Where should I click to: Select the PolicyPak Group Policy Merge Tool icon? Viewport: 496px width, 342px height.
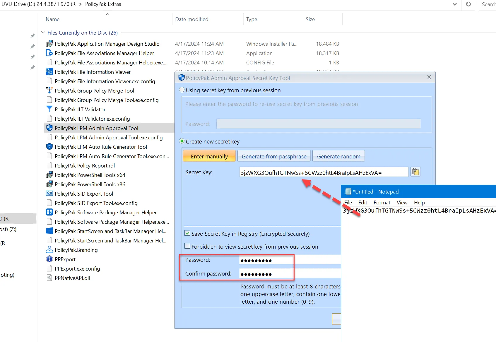(x=49, y=90)
